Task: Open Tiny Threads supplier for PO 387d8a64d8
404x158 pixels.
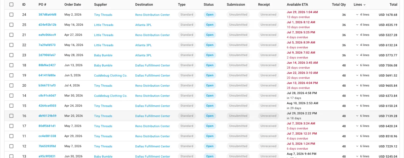Action: coord(103,15)
